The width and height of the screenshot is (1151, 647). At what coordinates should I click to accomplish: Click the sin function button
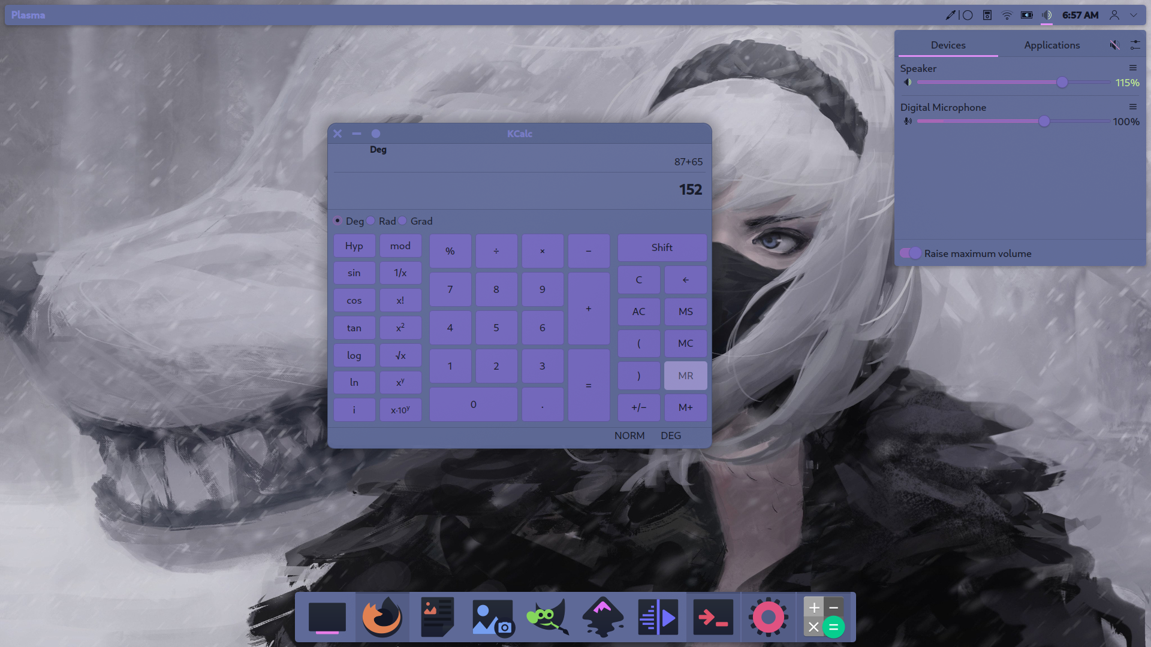354,273
